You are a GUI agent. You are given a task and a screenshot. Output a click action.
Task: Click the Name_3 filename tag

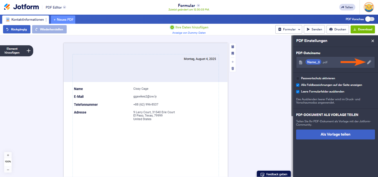coord(313,62)
